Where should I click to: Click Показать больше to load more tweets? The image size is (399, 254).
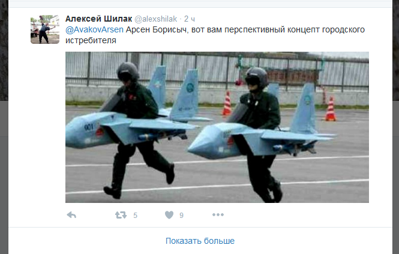tap(200, 241)
